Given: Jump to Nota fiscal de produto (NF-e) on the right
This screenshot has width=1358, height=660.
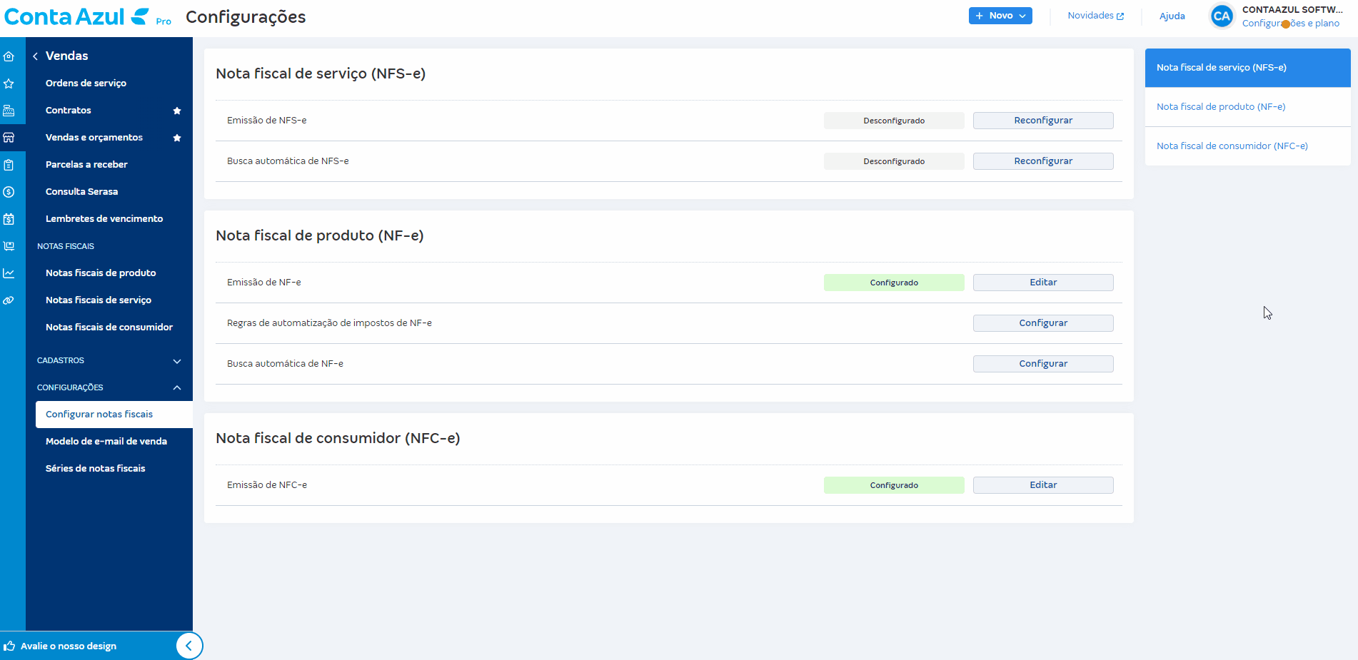Looking at the screenshot, I should click(x=1248, y=107).
